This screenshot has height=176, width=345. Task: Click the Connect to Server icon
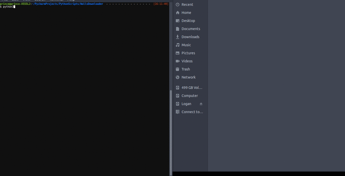click(178, 112)
